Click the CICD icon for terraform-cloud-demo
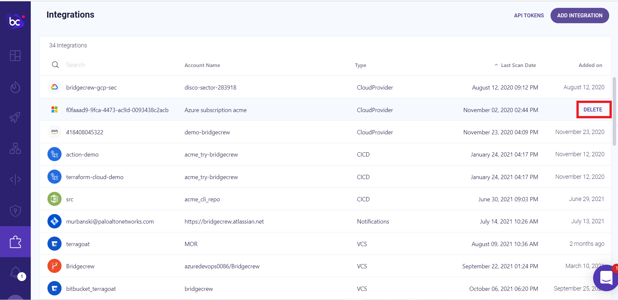The image size is (618, 300). [x=54, y=177]
